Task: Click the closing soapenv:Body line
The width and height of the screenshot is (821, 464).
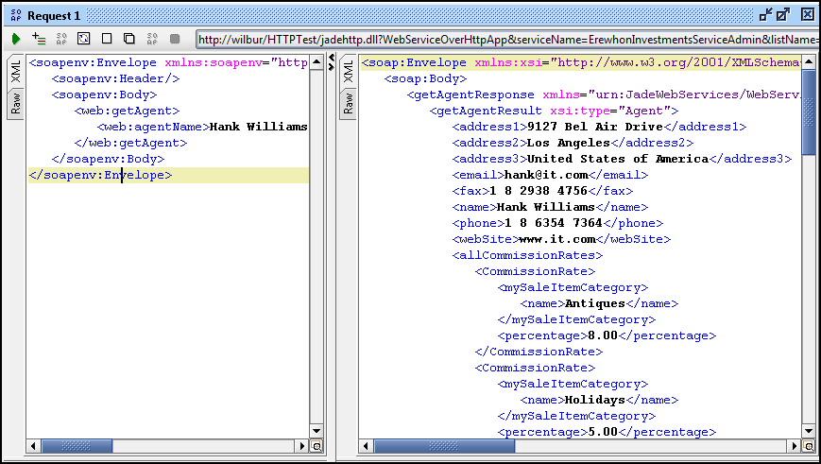Action: pos(108,159)
